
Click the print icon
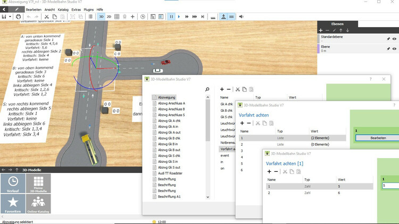pos(18,17)
